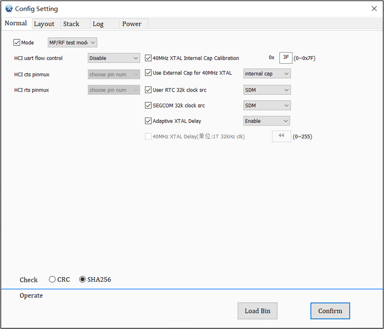
Task: Open the Stack tab
Action: 71,24
